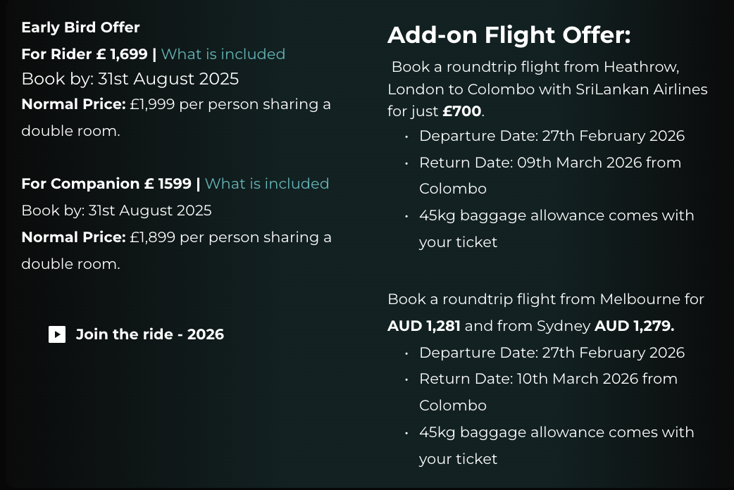This screenshot has width=734, height=490.
Task: Open Companion's "What is included" link
Action: click(x=267, y=184)
